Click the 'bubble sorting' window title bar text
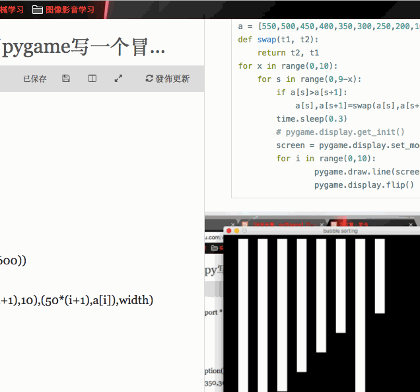420x392 pixels. [340, 231]
